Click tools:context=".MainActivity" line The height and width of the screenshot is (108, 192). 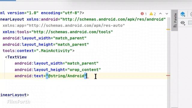coord(38,51)
